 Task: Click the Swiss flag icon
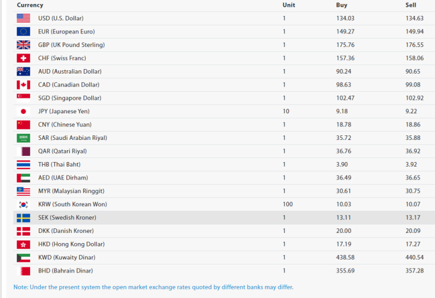(x=23, y=58)
